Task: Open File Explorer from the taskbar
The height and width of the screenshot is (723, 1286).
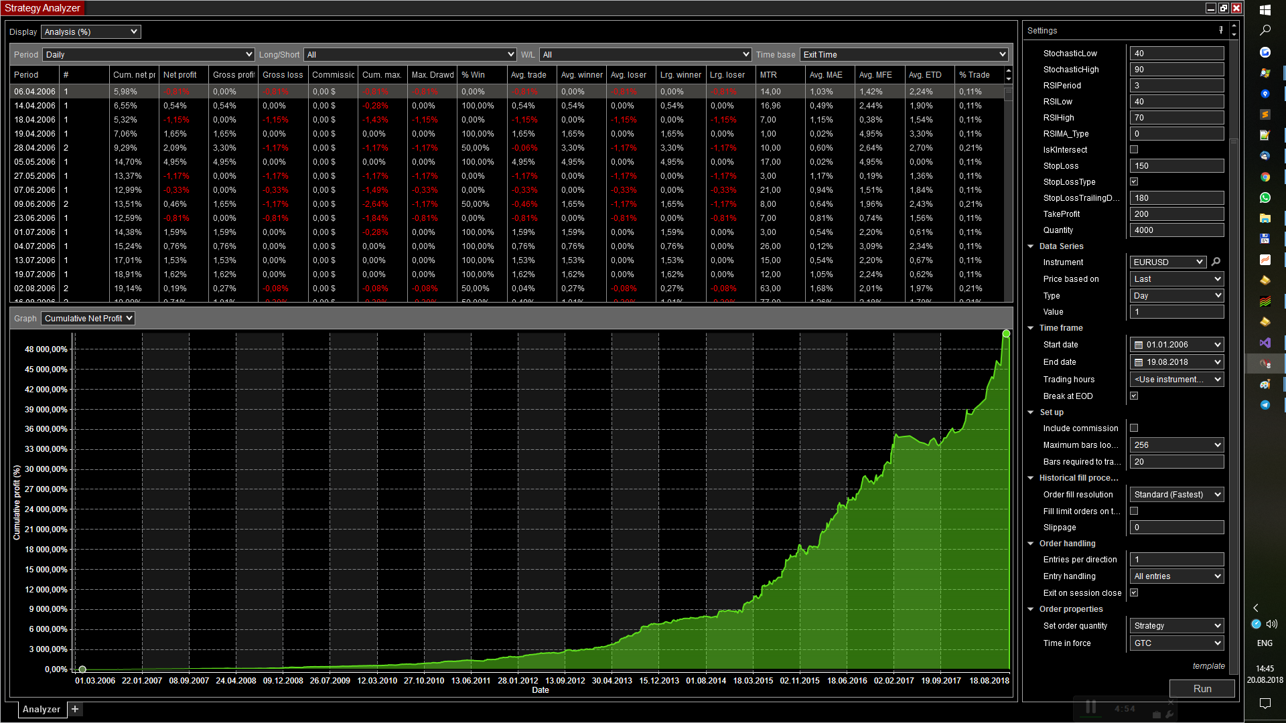Action: [1265, 218]
